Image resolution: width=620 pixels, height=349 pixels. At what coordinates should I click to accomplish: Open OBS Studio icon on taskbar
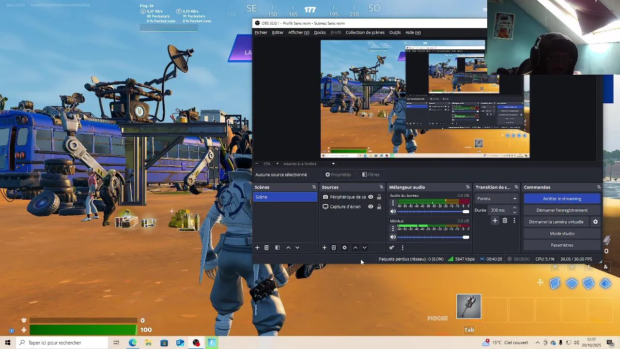tap(196, 343)
